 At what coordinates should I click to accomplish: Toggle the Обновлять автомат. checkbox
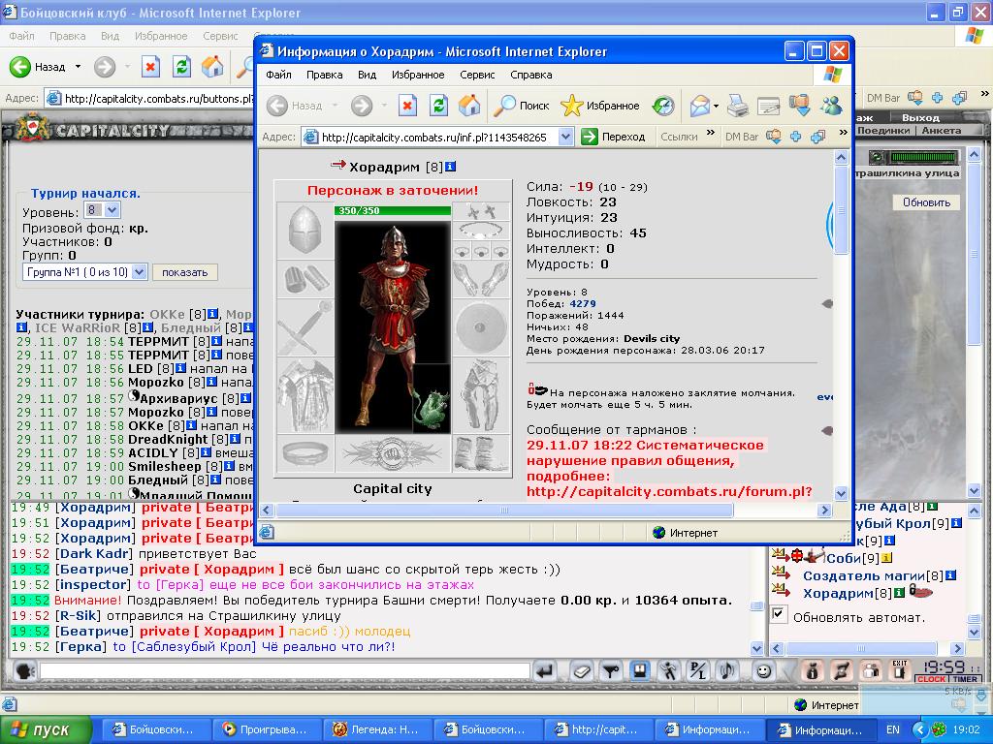coord(779,613)
